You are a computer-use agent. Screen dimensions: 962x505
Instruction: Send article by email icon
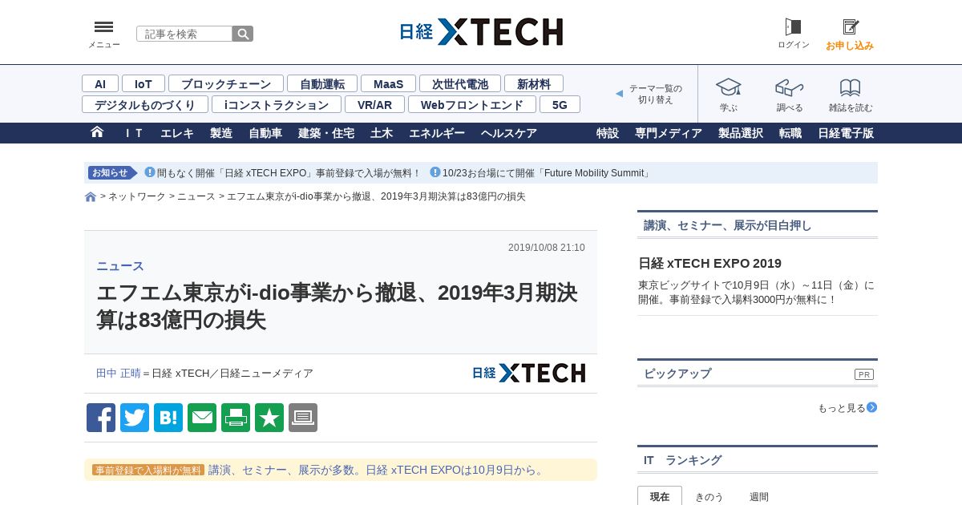tap(202, 418)
